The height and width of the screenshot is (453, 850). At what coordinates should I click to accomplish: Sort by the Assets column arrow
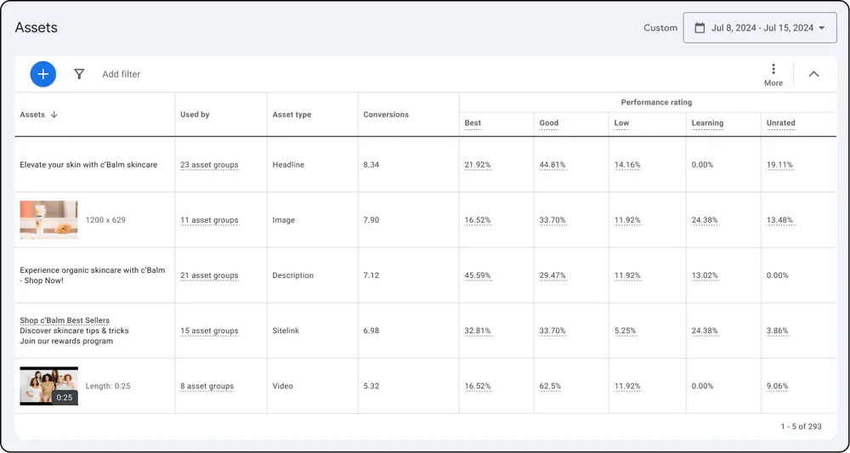pyautogui.click(x=54, y=115)
